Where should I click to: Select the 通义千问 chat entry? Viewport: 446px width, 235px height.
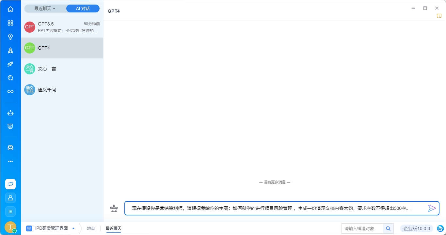point(62,90)
